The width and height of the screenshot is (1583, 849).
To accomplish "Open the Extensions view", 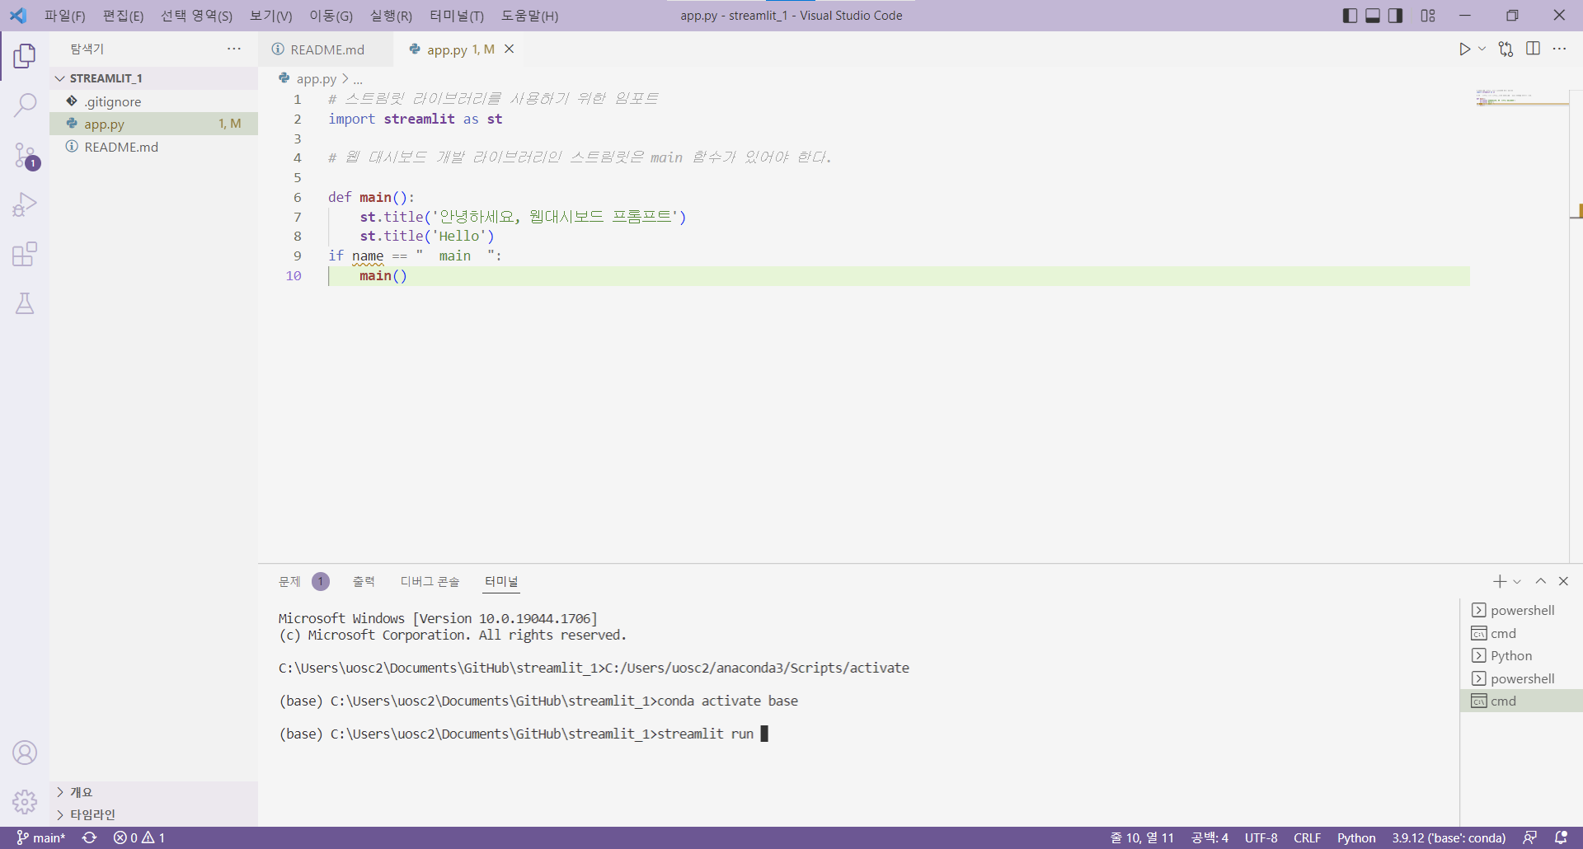I will [25, 254].
